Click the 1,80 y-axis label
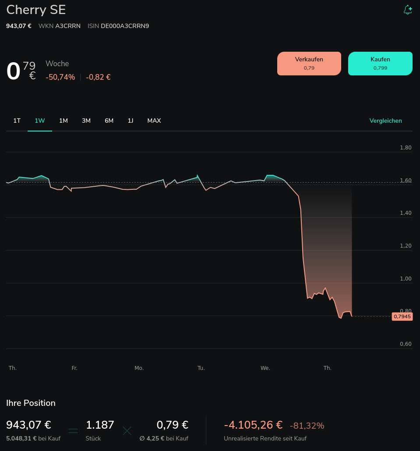The width and height of the screenshot is (420, 451). 406,148
